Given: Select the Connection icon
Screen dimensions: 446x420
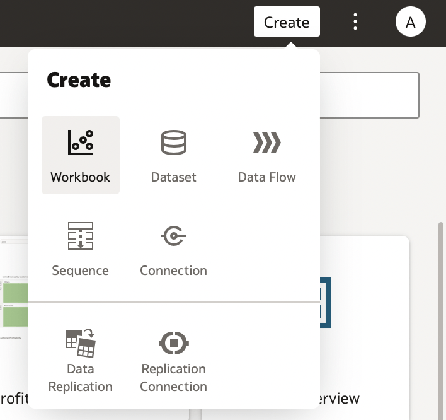Looking at the screenshot, I should pyautogui.click(x=173, y=236).
